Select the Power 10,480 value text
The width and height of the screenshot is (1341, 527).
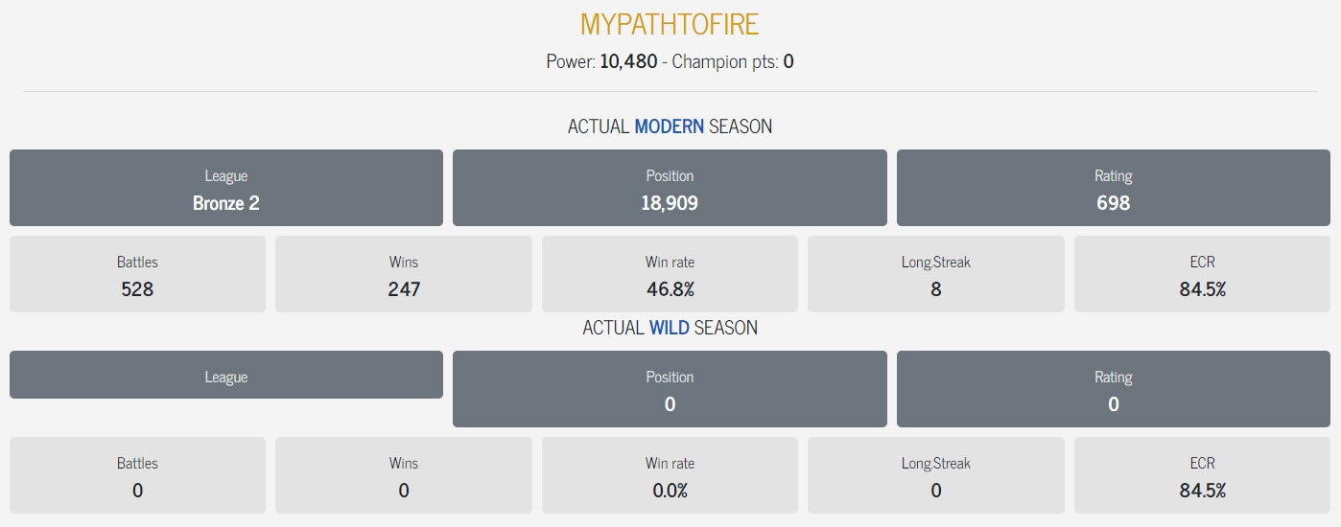(x=629, y=61)
